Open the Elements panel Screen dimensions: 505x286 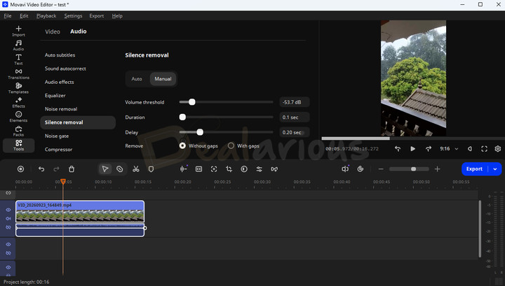tap(18, 117)
